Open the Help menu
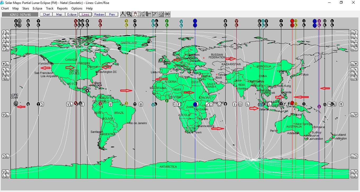Viewport: 360px width, 192px height. [89, 8]
